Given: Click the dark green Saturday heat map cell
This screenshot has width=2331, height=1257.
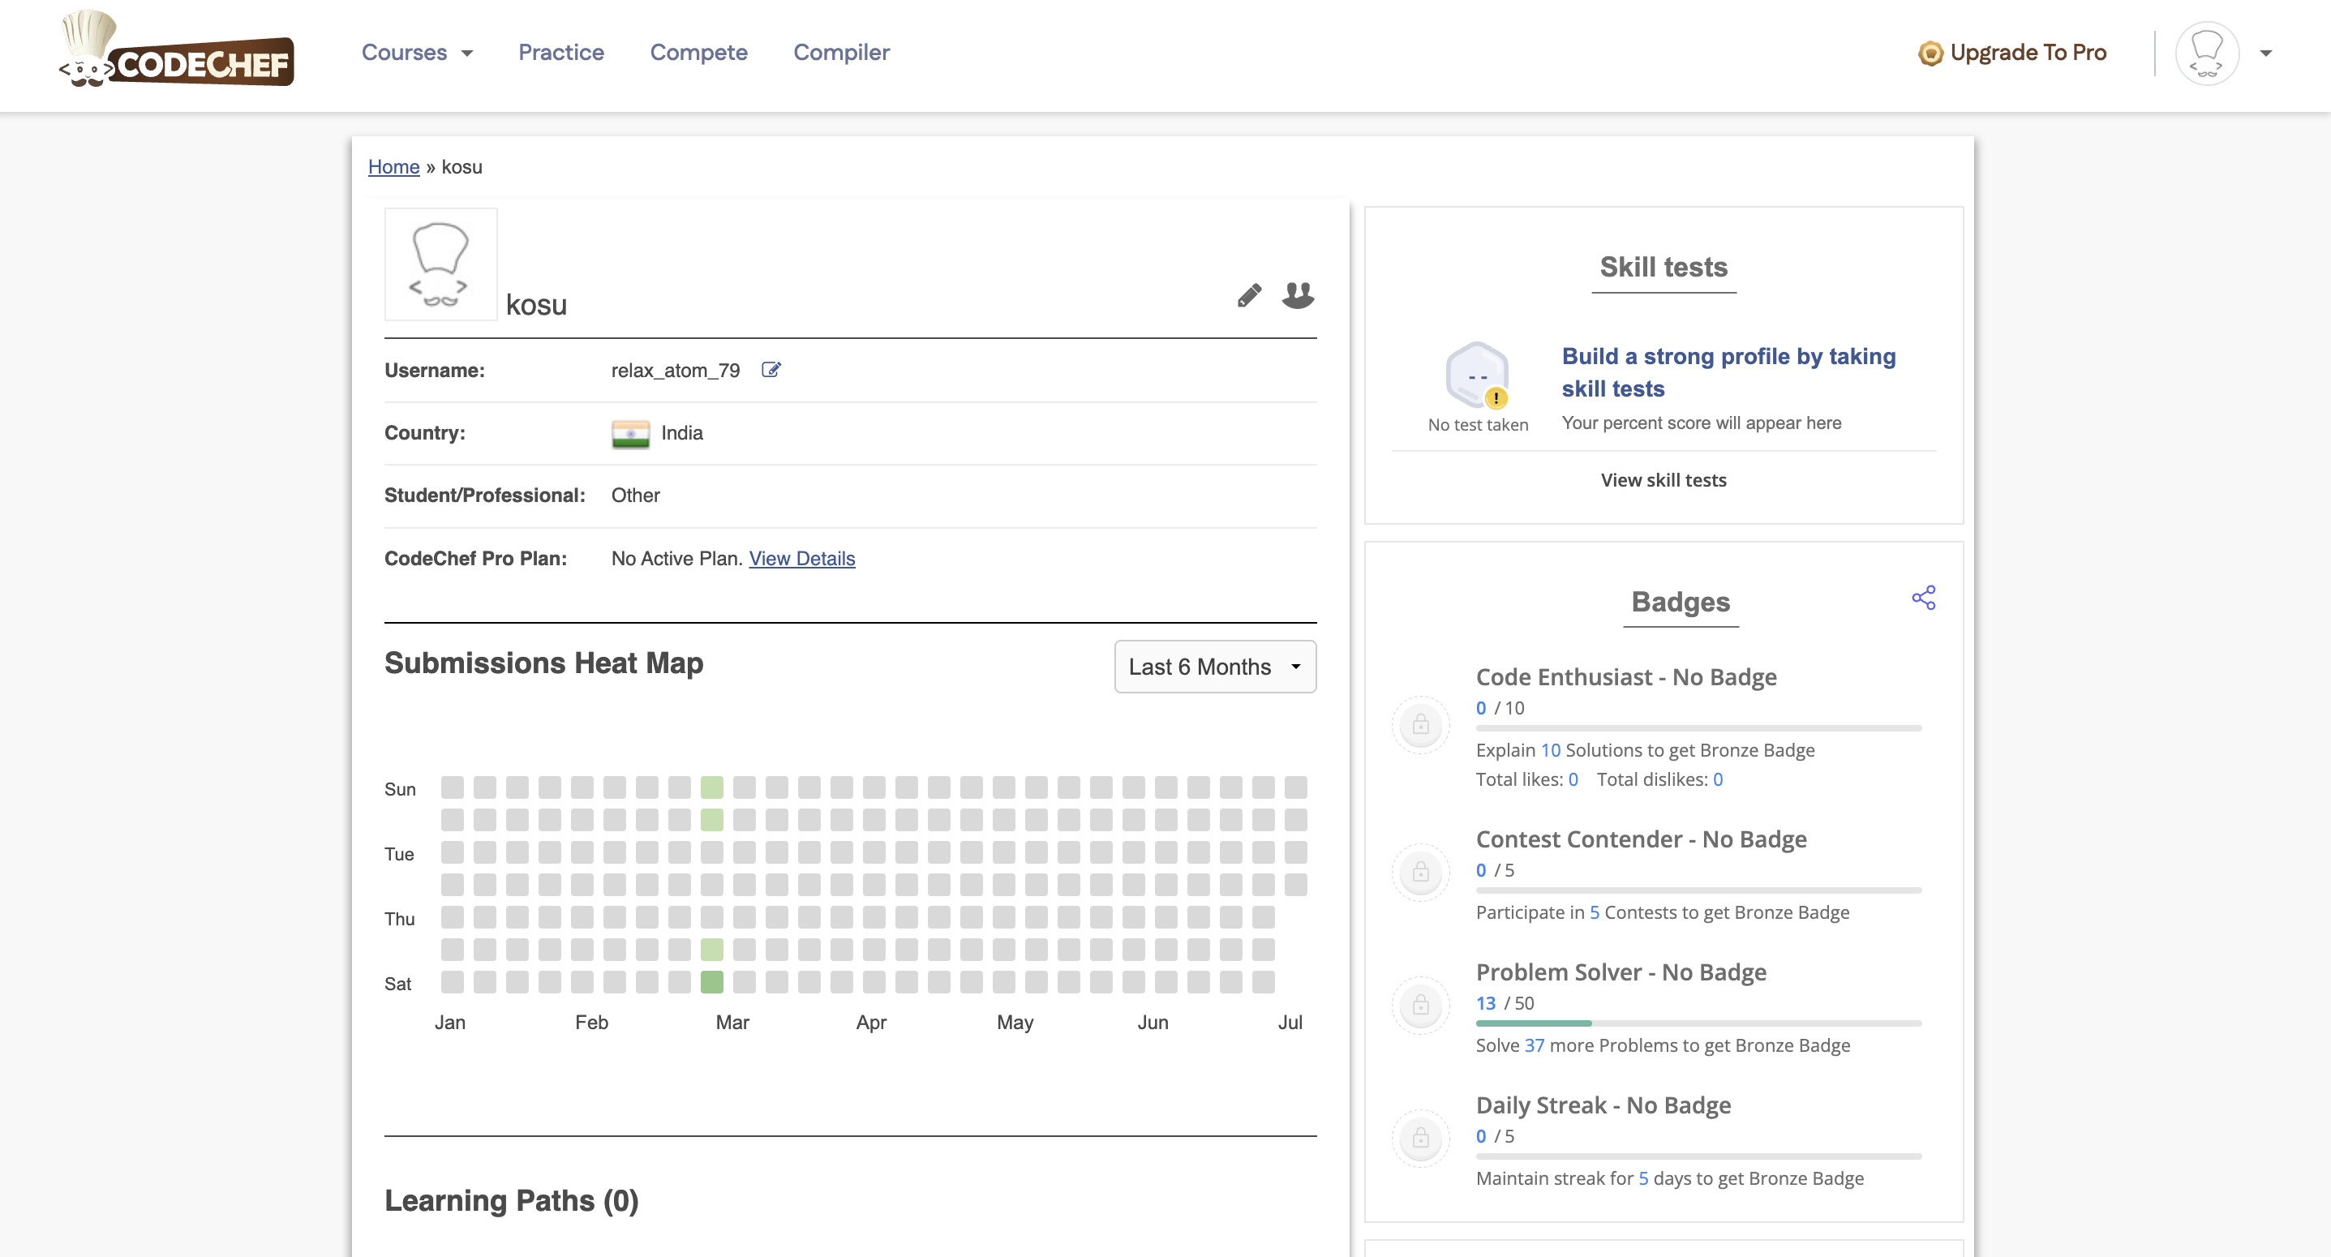Looking at the screenshot, I should click(711, 982).
